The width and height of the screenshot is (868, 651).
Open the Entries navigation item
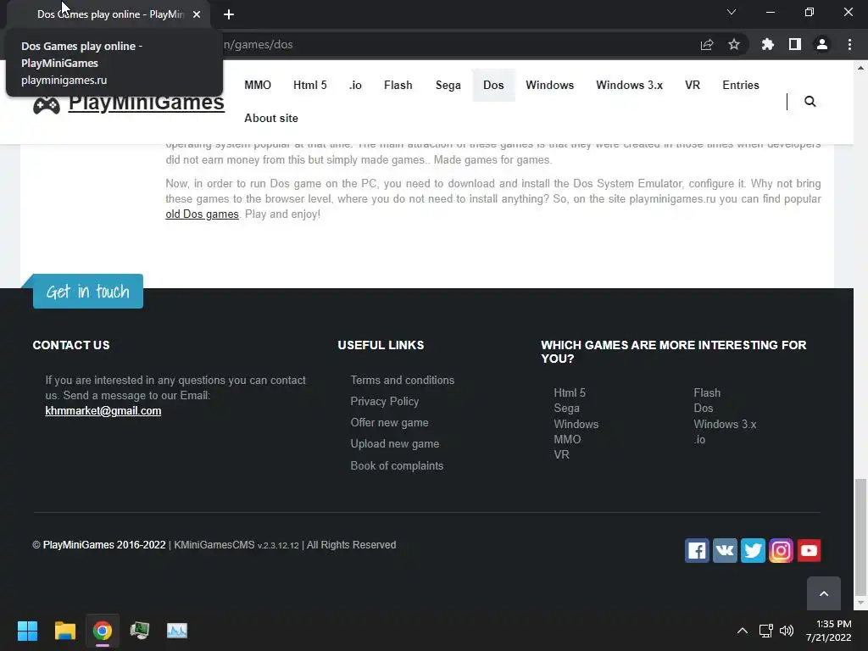[741, 86]
